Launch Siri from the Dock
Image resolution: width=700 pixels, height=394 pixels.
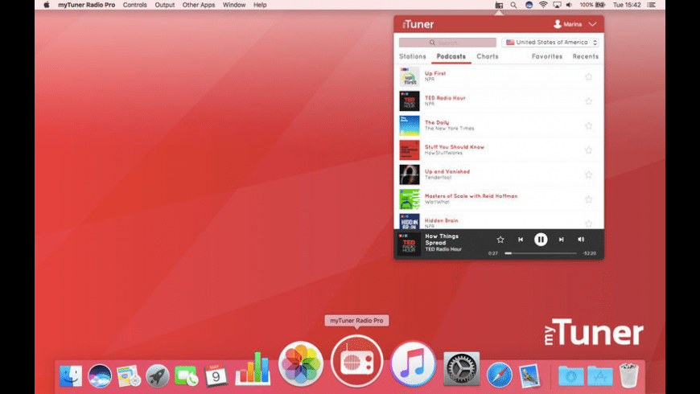pos(100,376)
